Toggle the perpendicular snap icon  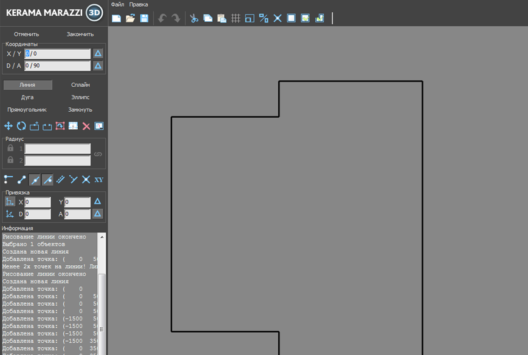click(x=73, y=180)
